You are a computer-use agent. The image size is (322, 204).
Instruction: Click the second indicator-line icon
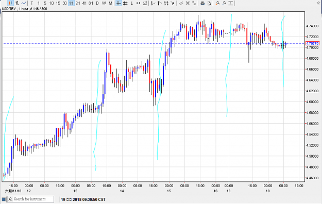pos(160,3)
